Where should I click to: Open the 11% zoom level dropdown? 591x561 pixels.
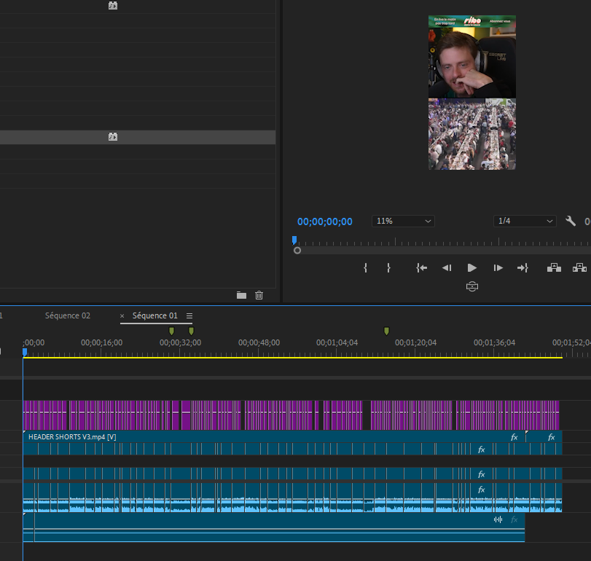pyautogui.click(x=403, y=221)
